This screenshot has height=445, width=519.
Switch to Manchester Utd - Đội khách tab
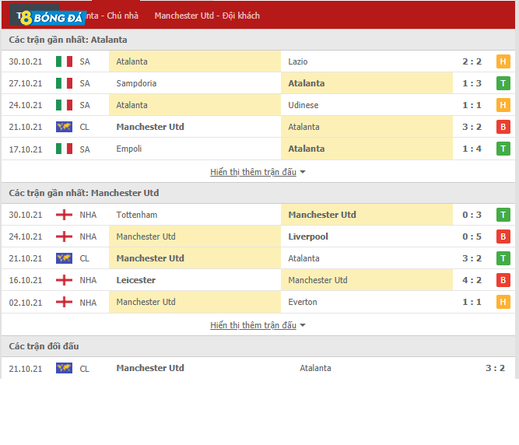point(207,16)
